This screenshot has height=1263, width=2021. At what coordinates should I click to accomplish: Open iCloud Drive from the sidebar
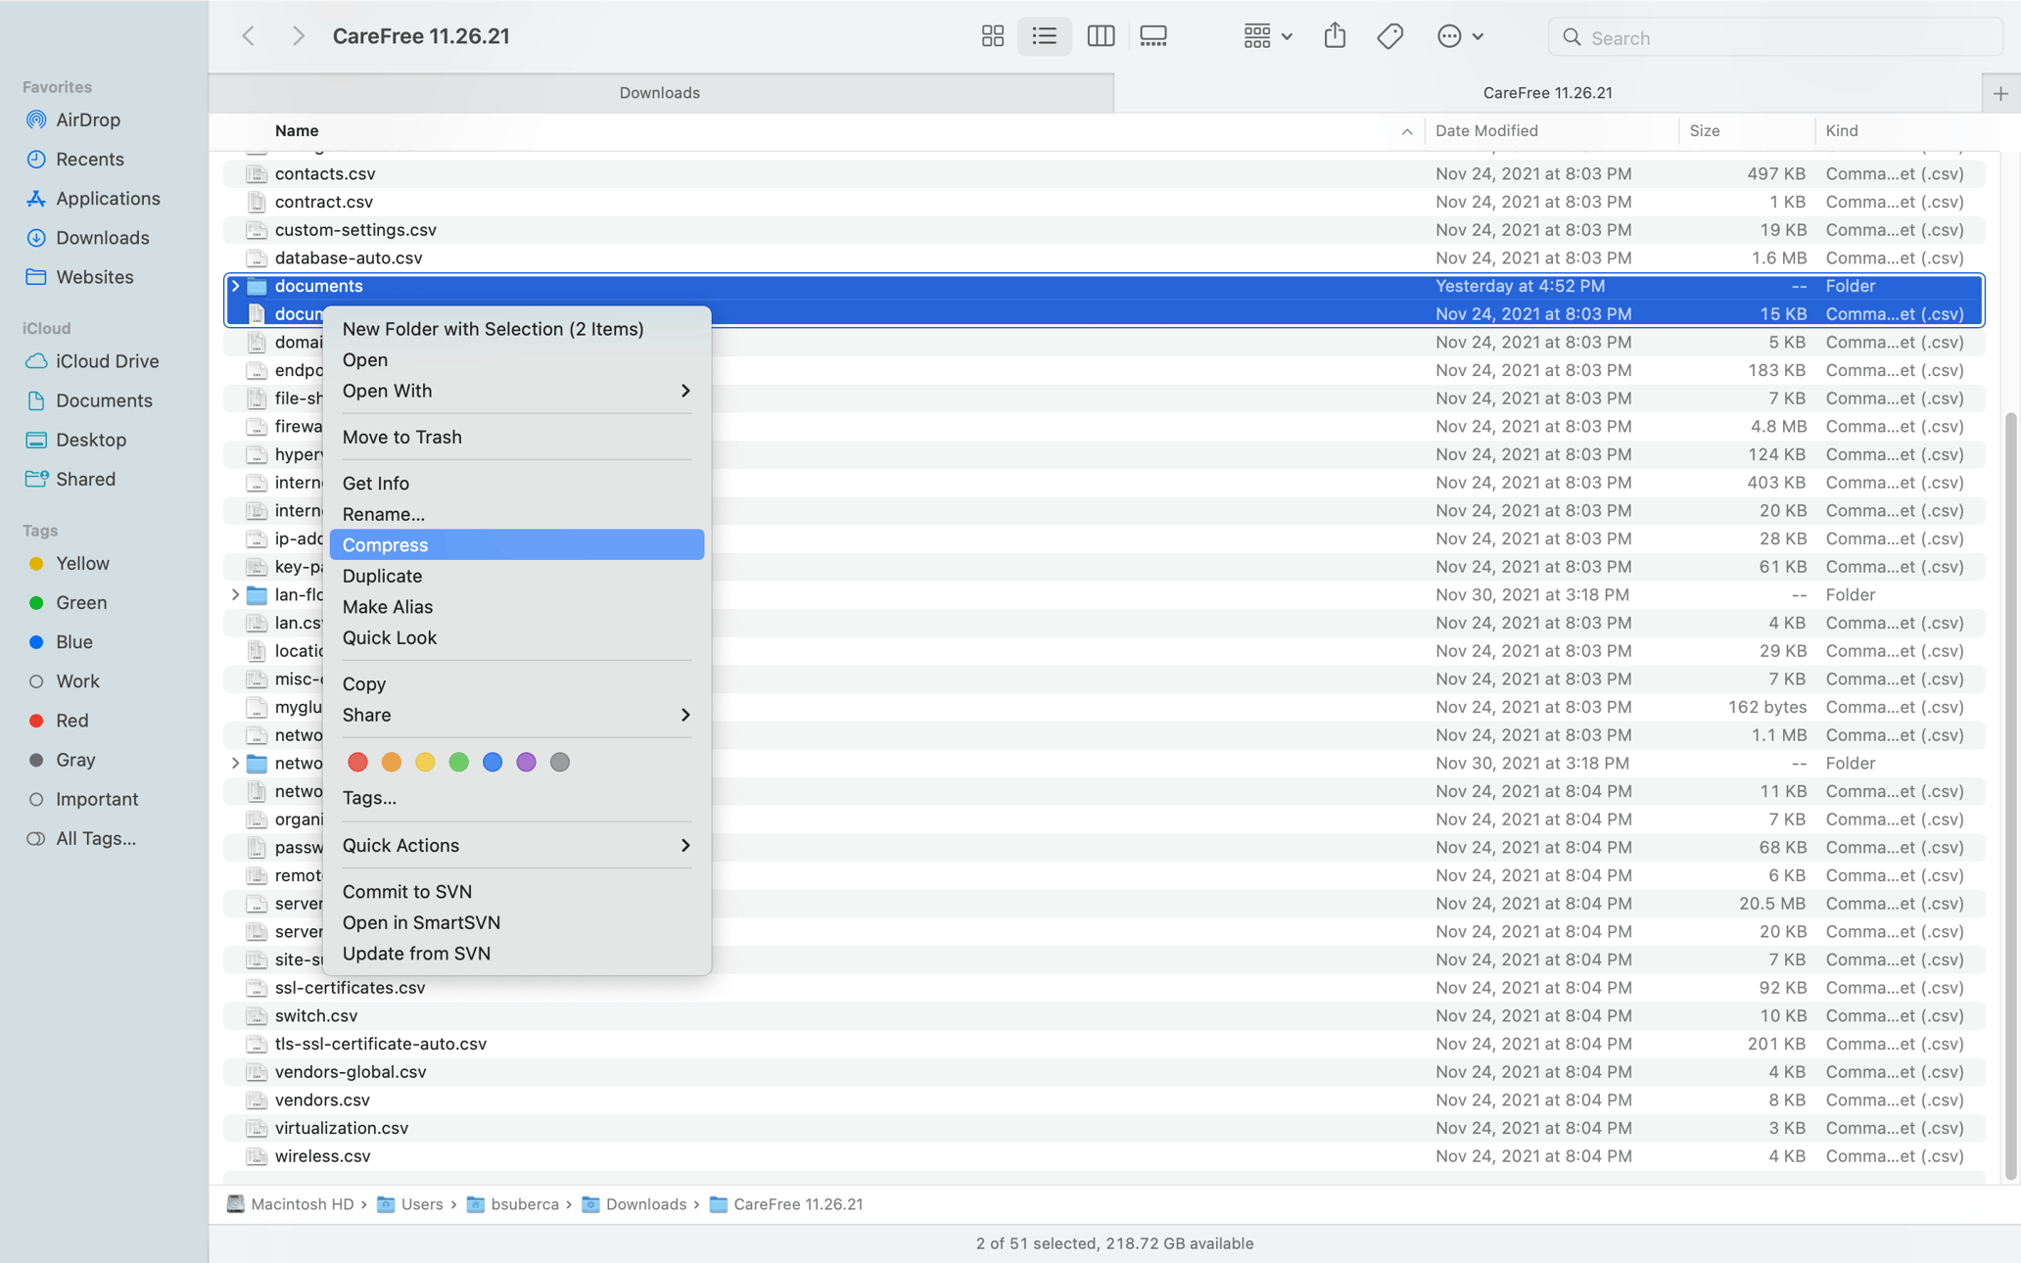pos(106,360)
